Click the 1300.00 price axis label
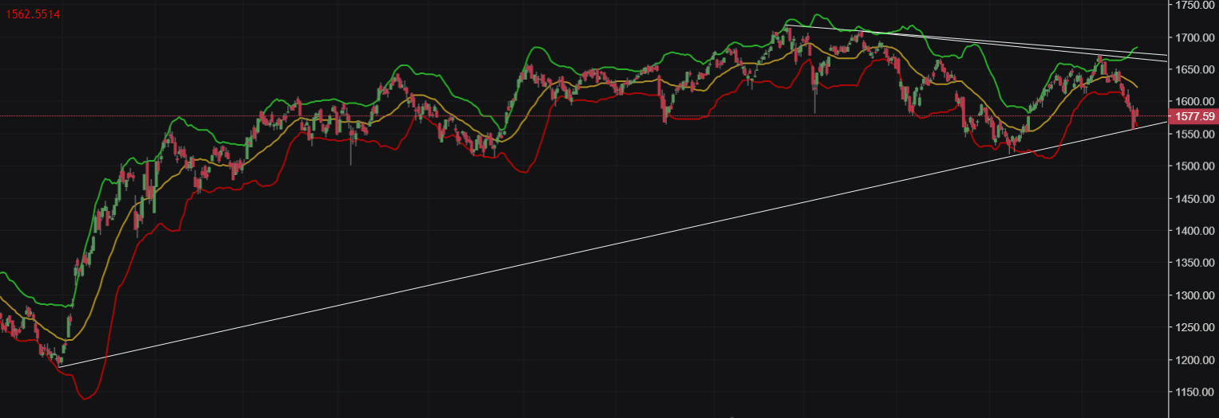The image size is (1219, 418). click(1196, 295)
